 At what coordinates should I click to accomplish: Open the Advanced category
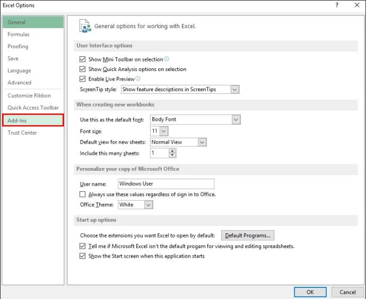tap(33, 83)
